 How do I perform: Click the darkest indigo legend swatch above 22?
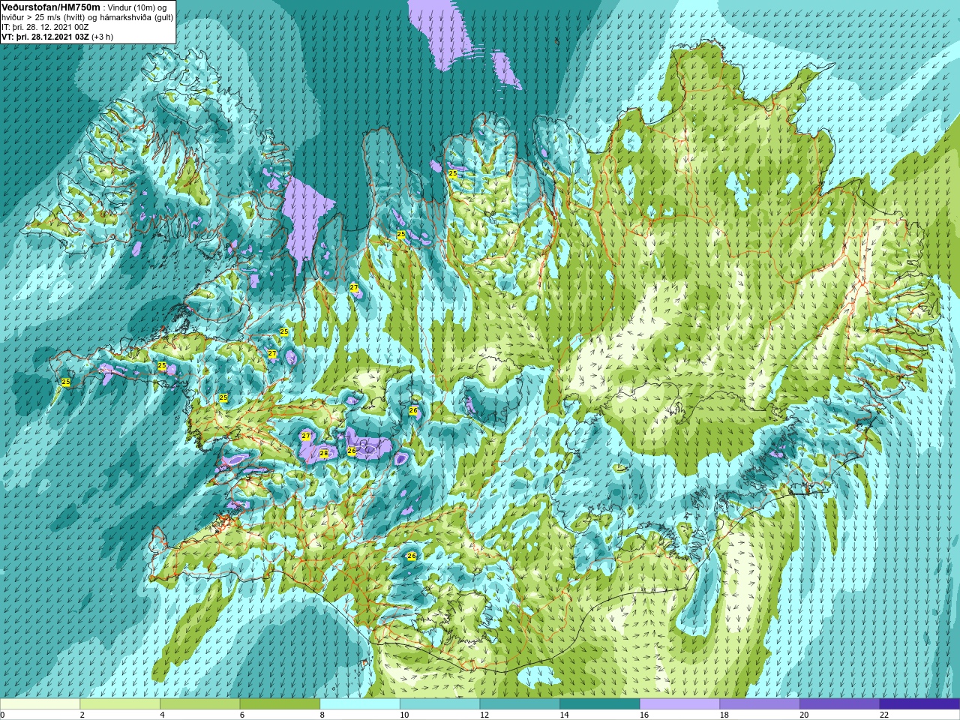[919, 704]
